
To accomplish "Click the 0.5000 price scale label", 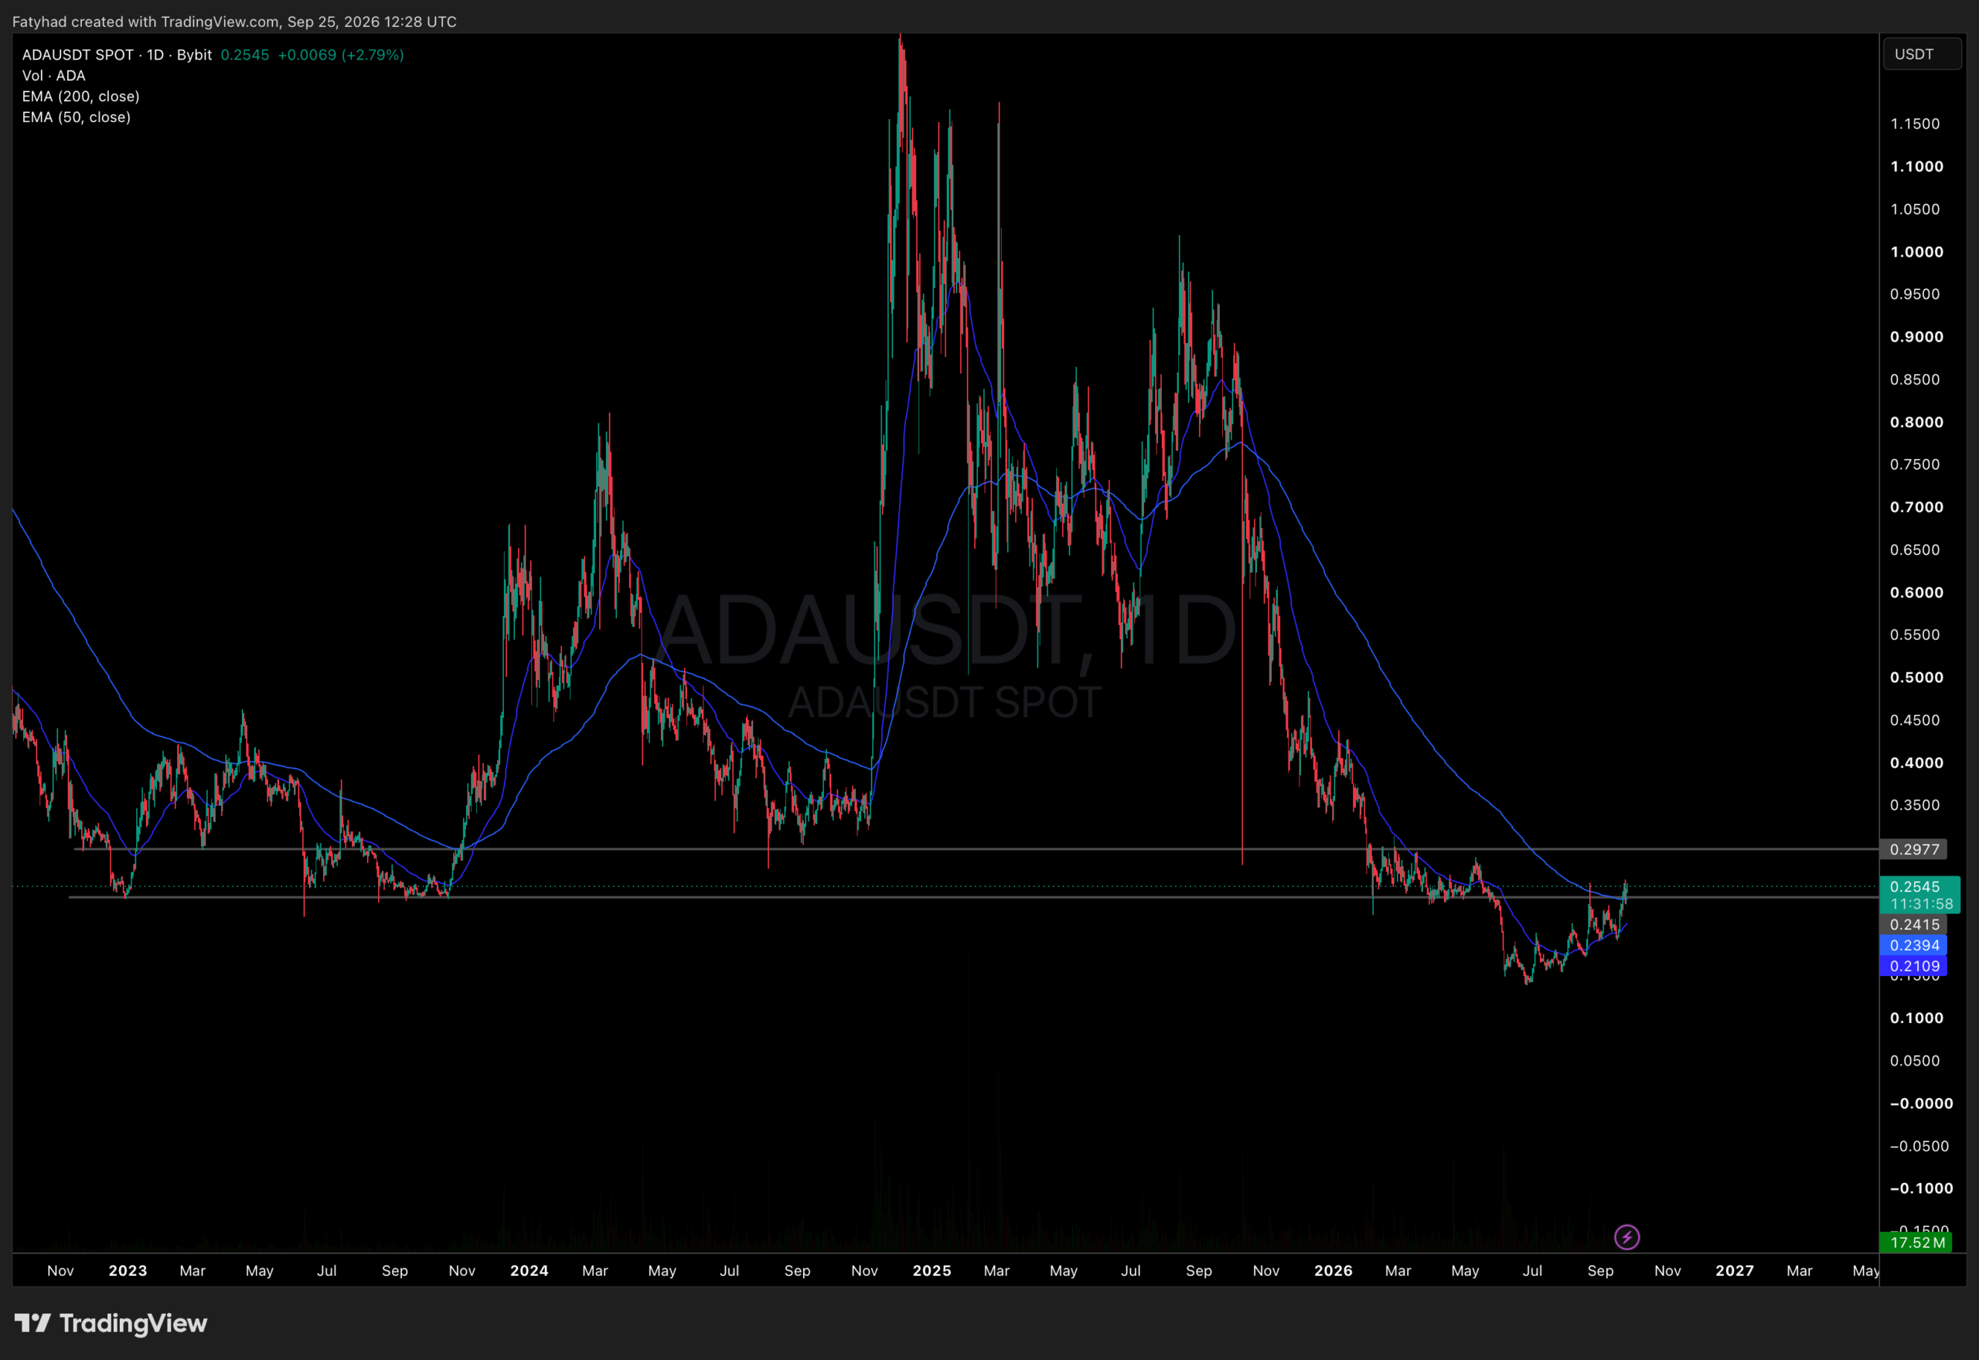I will coord(1917,678).
